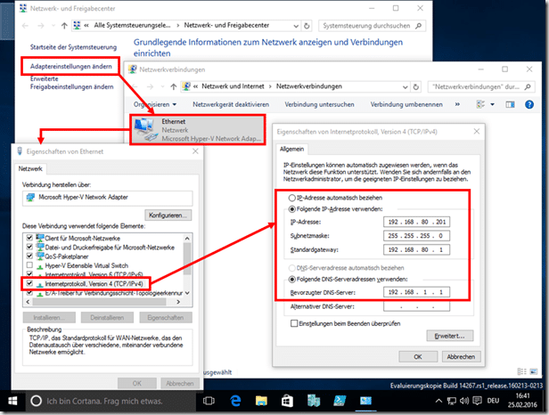This screenshot has width=549, height=415.
Task: Toggle Internetprotokoll Version 4 checkbox
Action: [29, 283]
